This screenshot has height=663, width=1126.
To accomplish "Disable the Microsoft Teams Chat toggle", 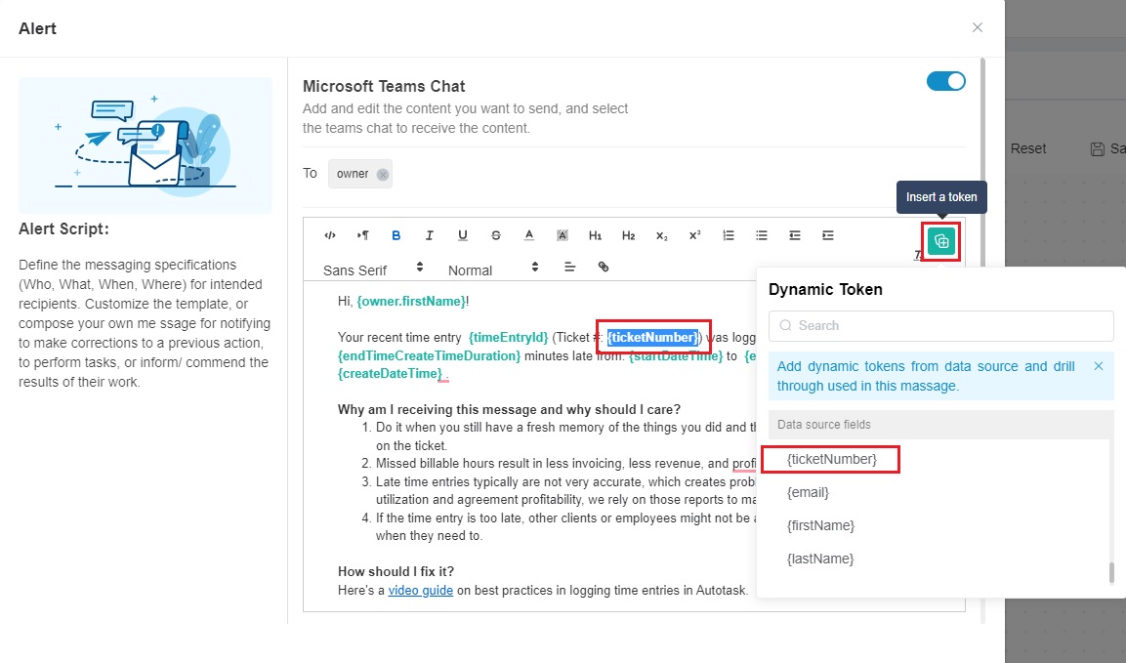I will (945, 81).
